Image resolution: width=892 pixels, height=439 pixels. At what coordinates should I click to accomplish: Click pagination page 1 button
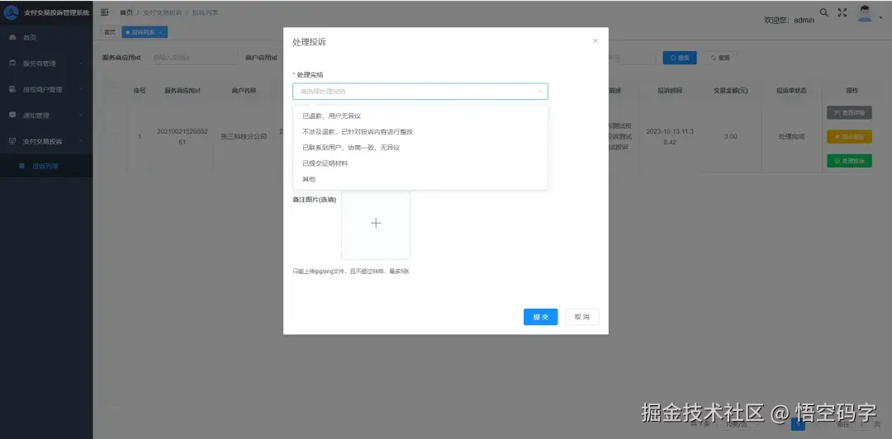[x=798, y=424]
